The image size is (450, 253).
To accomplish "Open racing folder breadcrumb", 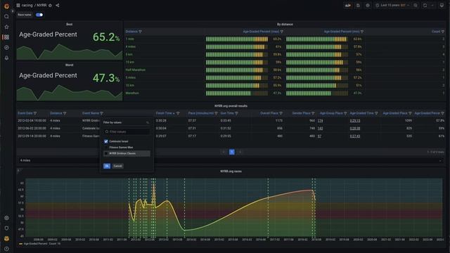I will coord(27,5).
